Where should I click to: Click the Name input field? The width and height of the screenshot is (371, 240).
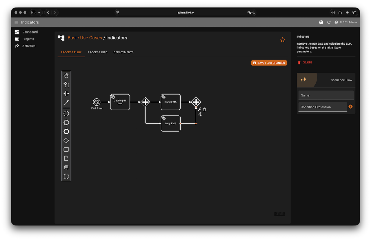326,95
